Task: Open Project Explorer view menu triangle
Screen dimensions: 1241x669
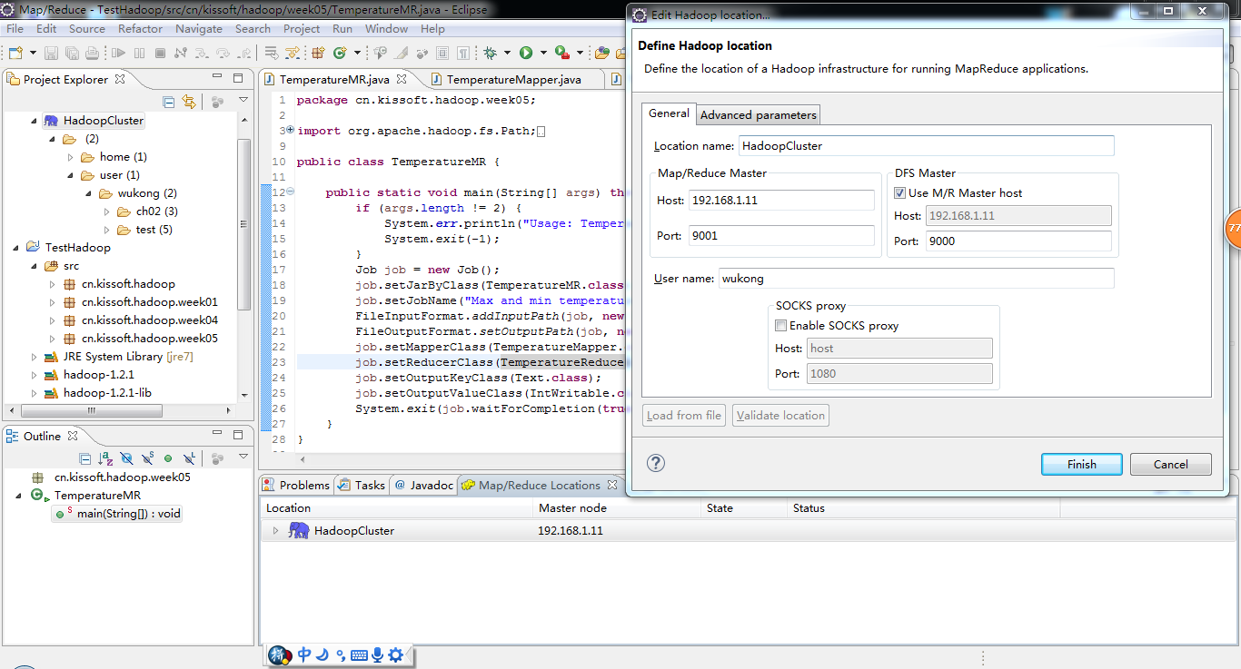Action: 243,101
